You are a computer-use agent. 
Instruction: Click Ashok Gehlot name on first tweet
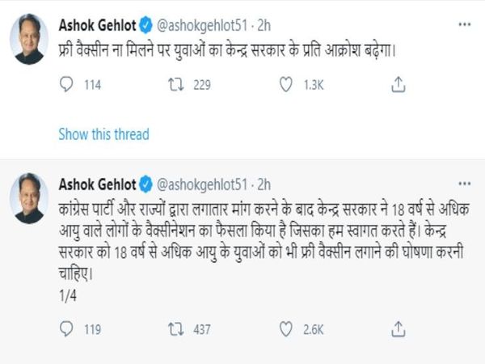97,22
